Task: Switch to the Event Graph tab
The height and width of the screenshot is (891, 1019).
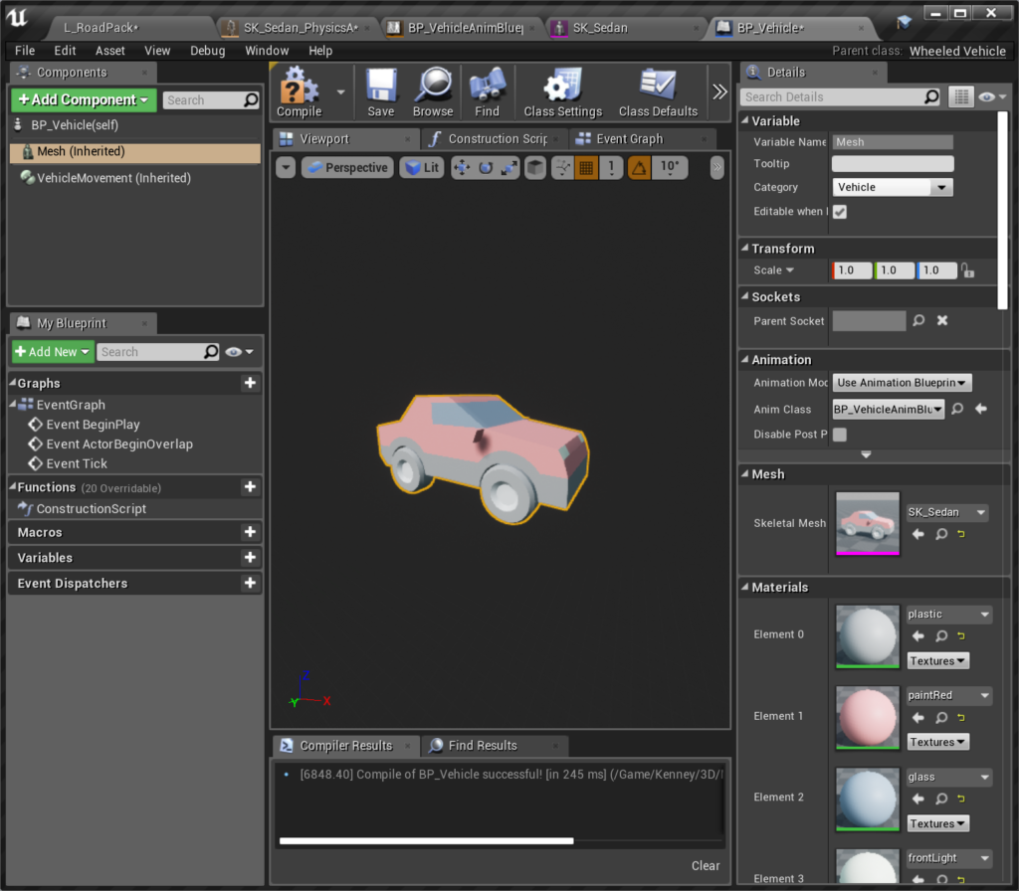Action: click(629, 139)
